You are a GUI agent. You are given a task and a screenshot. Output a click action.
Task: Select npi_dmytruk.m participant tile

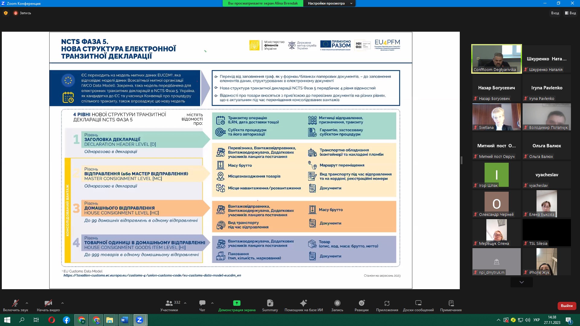(497, 262)
